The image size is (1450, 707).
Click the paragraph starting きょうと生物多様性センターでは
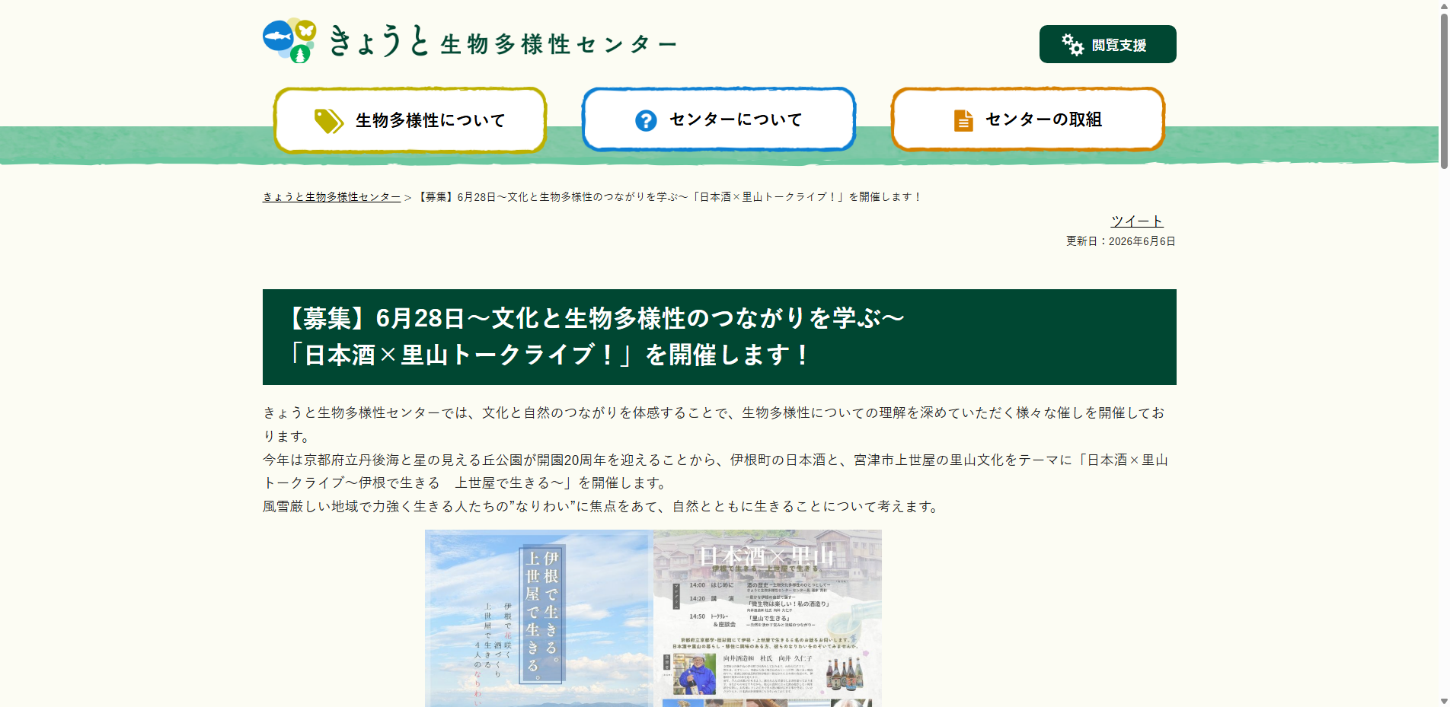(714, 425)
